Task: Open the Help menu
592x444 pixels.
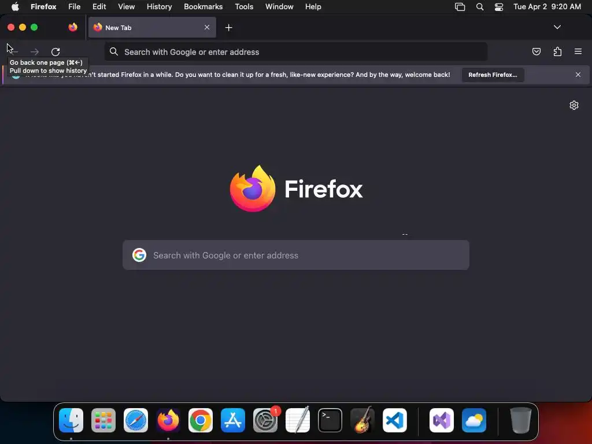Action: (x=313, y=6)
